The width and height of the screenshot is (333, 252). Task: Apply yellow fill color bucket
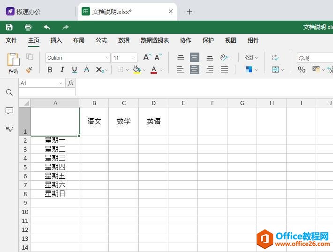click(137, 69)
